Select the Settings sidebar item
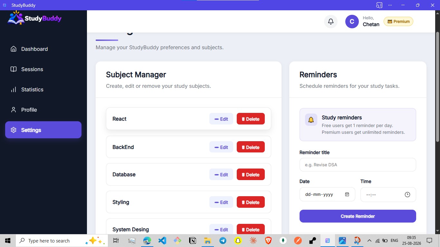Viewport: 440px width, 247px height. pyautogui.click(x=43, y=130)
